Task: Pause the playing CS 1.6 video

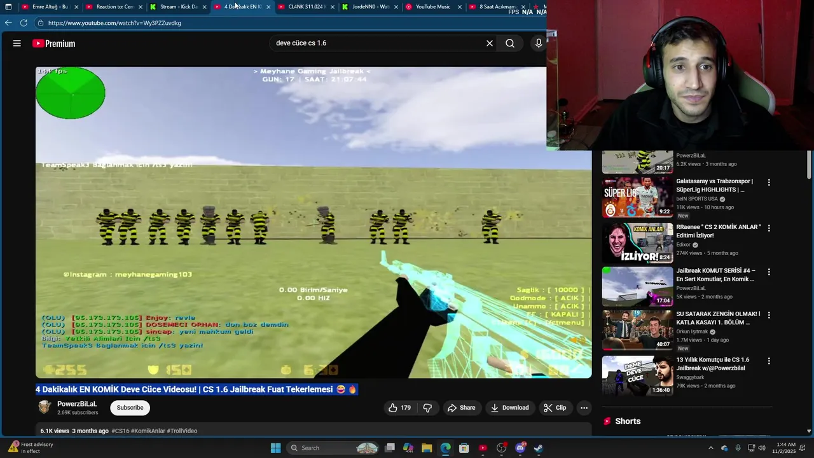Action: 313,223
